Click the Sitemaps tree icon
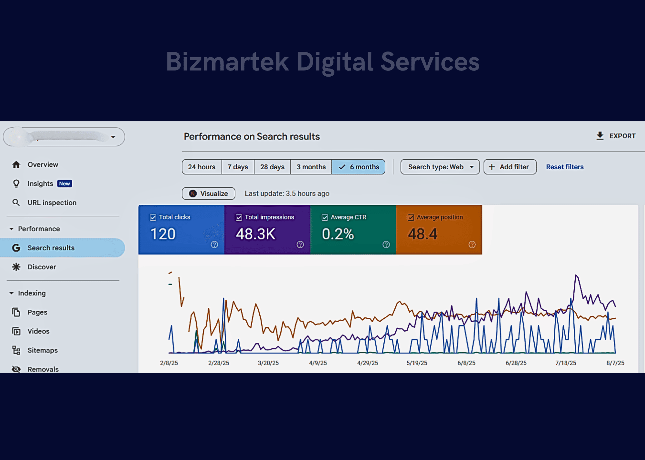 (16, 350)
